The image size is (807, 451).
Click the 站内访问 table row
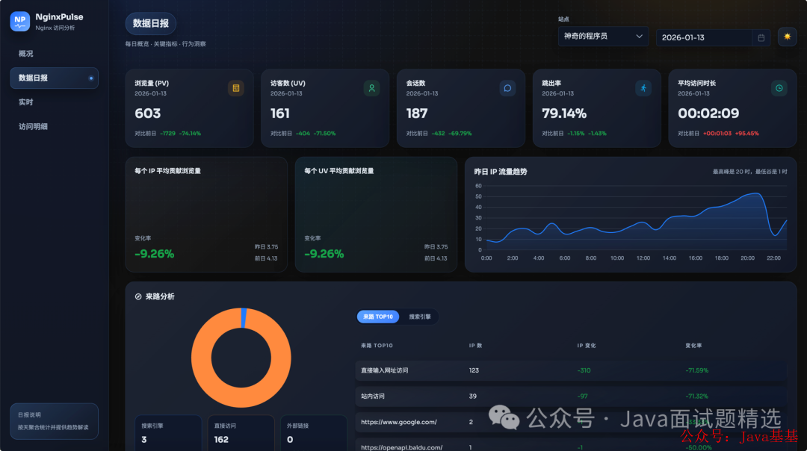[x=571, y=396]
